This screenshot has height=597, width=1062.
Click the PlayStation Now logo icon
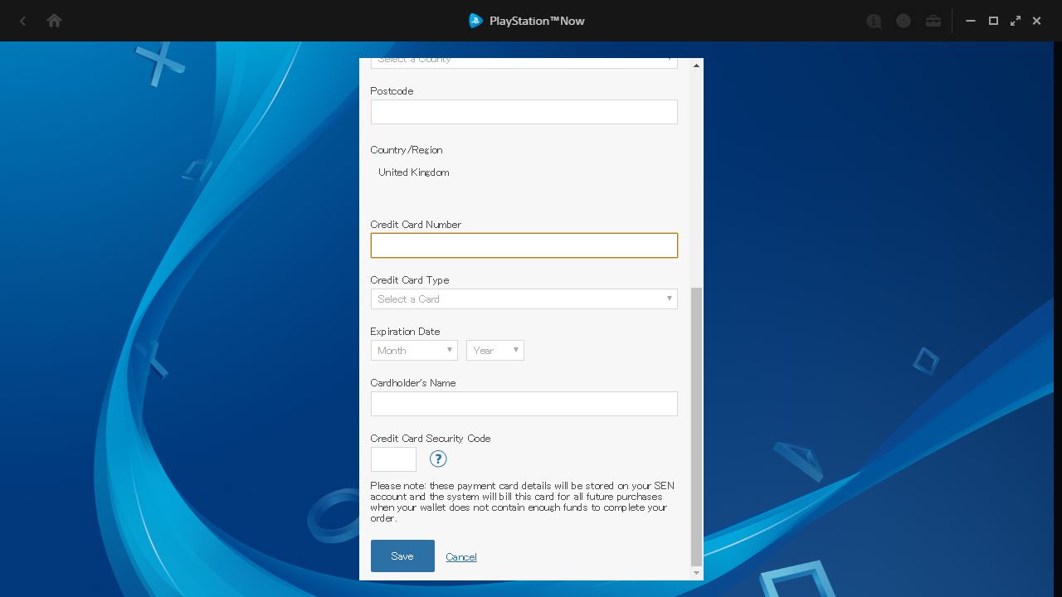[x=475, y=21]
